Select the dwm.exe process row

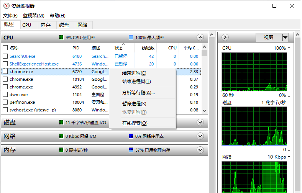click(101, 95)
